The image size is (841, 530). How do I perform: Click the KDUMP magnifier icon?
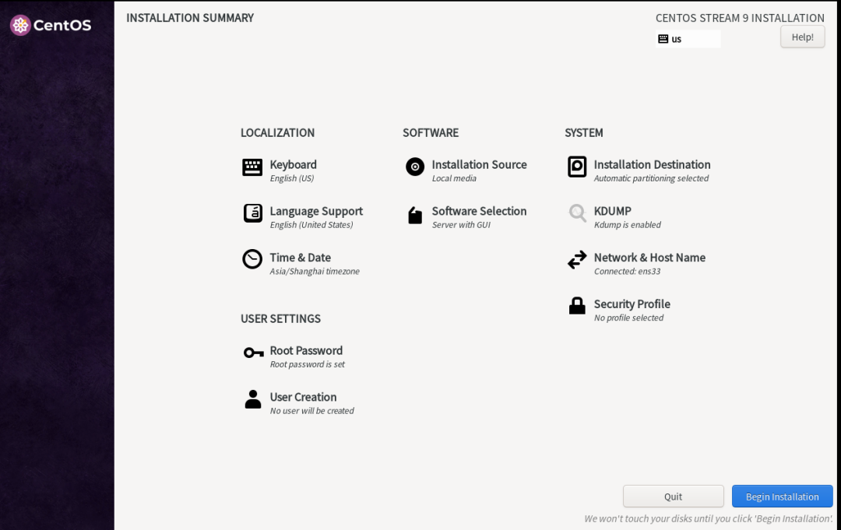577,213
